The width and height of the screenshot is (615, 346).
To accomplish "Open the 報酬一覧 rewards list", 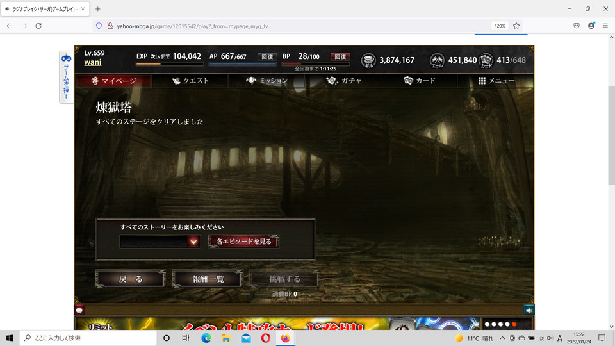I will [208, 279].
